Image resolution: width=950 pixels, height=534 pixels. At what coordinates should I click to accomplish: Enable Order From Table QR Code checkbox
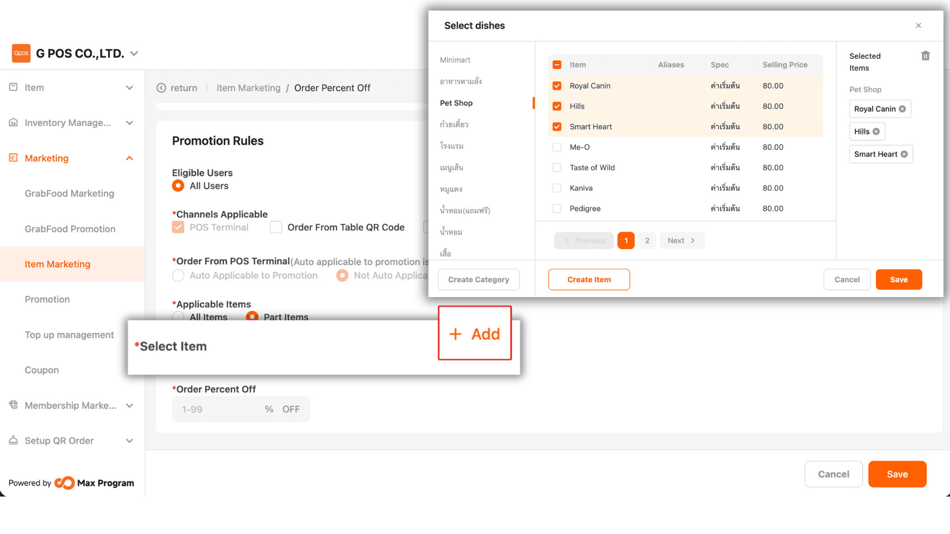coord(276,227)
